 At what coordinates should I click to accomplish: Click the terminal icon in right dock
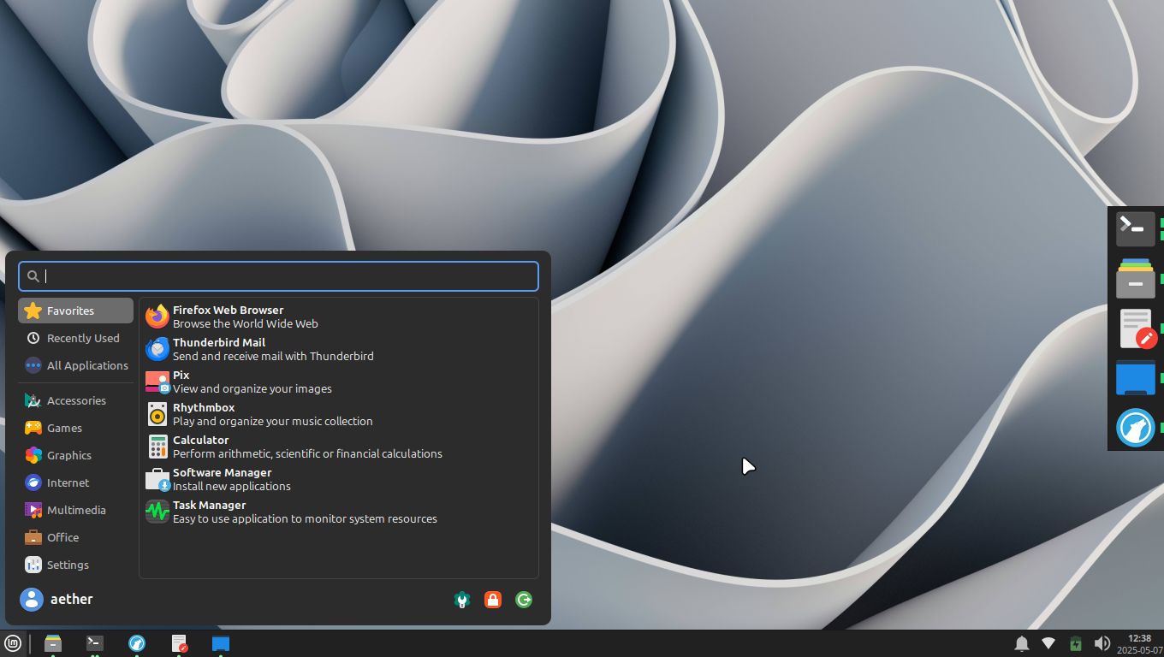click(1135, 228)
